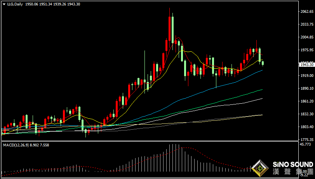Click the 1832.30 price axis label
The height and width of the screenshot is (179, 315).
tap(307, 114)
